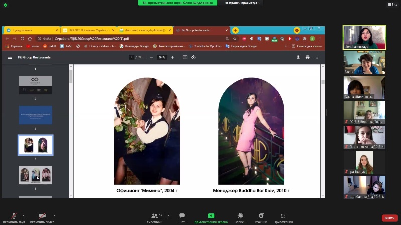Open PDF viewer more actions menu

317,57
